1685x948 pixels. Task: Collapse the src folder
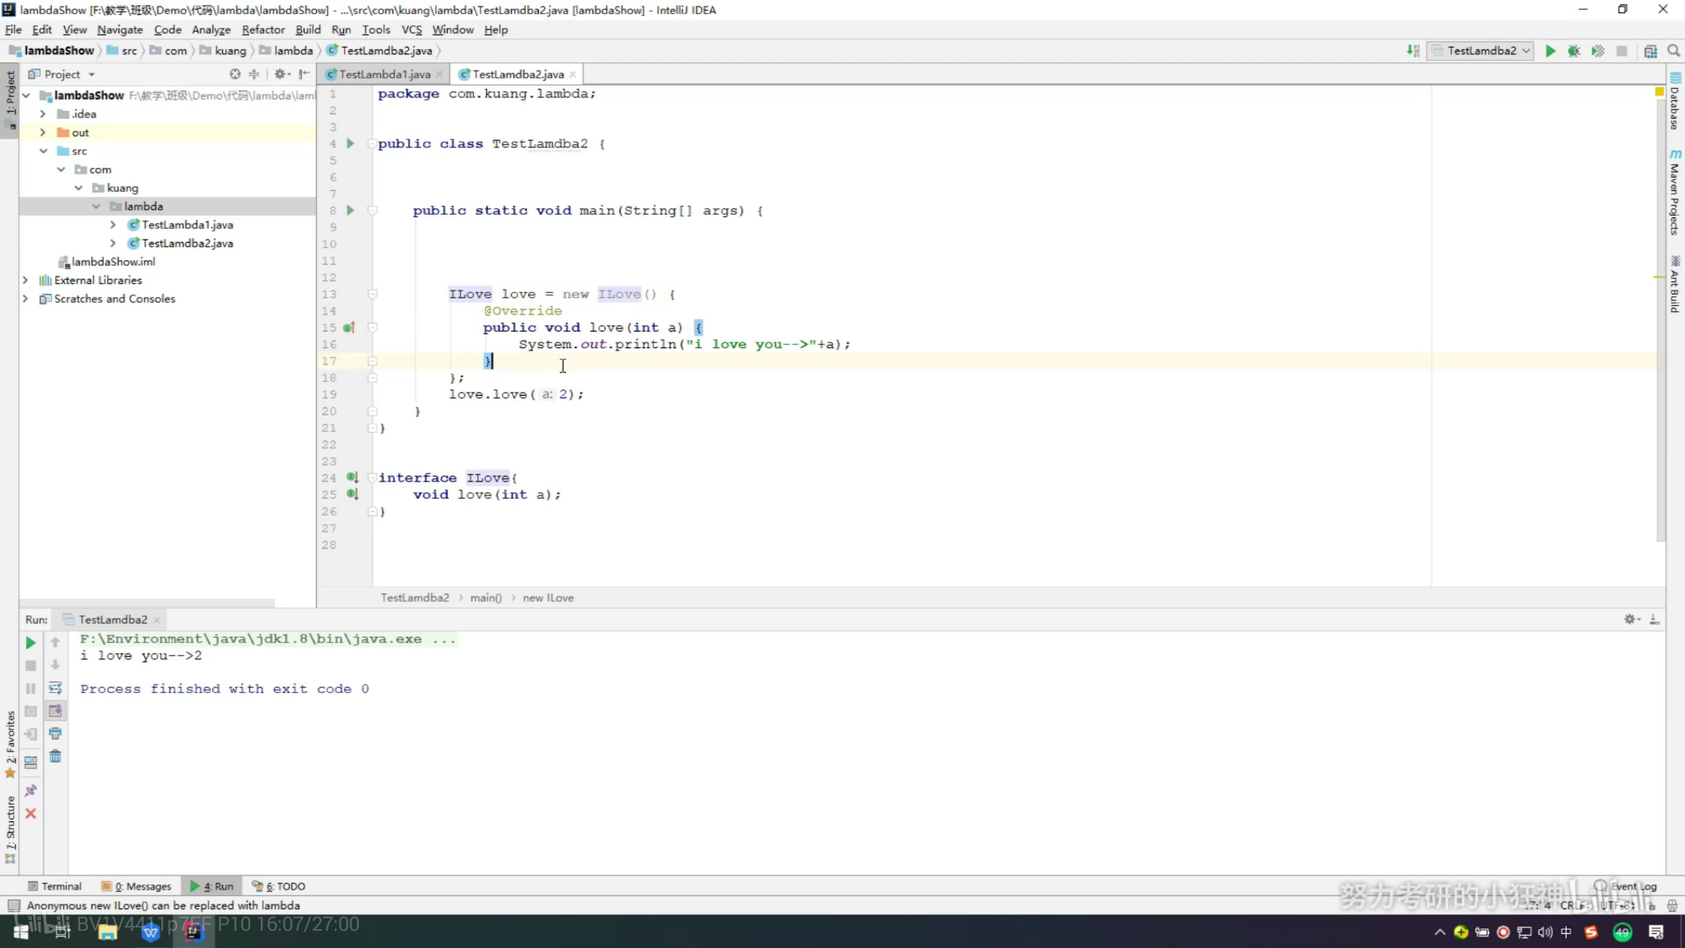(43, 151)
